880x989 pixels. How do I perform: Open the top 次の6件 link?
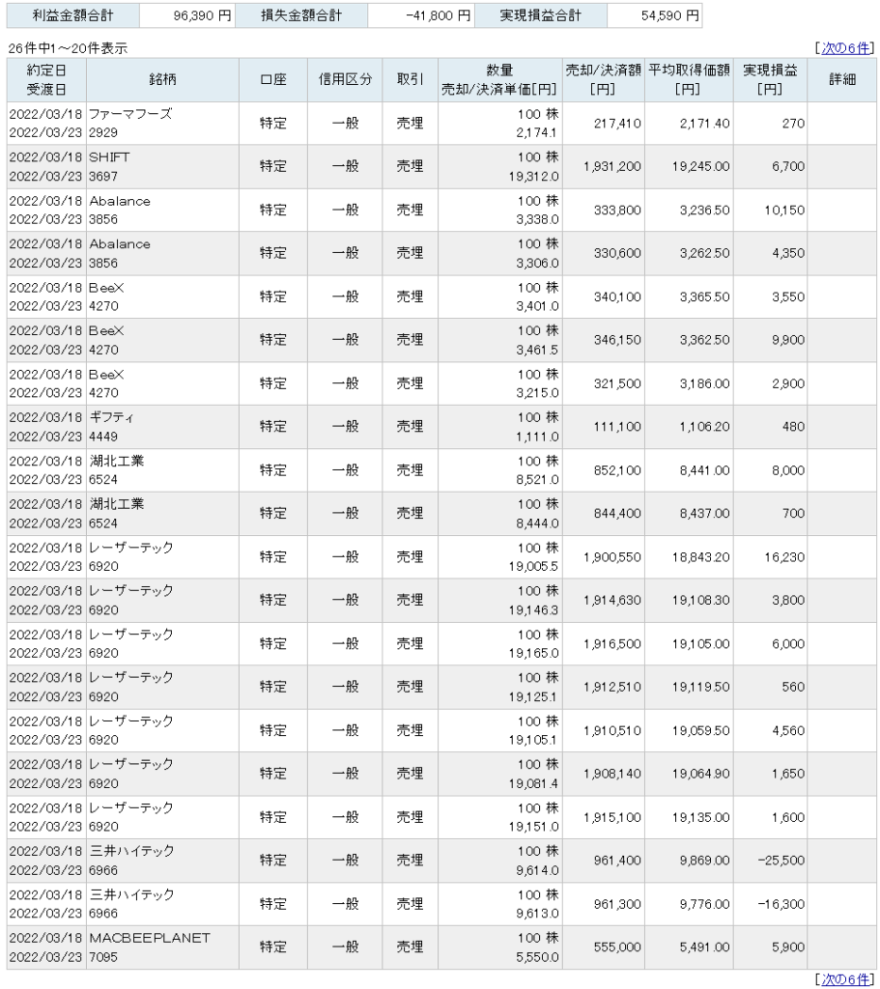(844, 48)
